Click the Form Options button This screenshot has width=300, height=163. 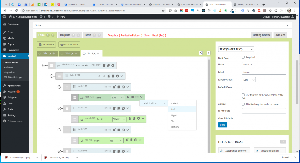tap(69, 44)
